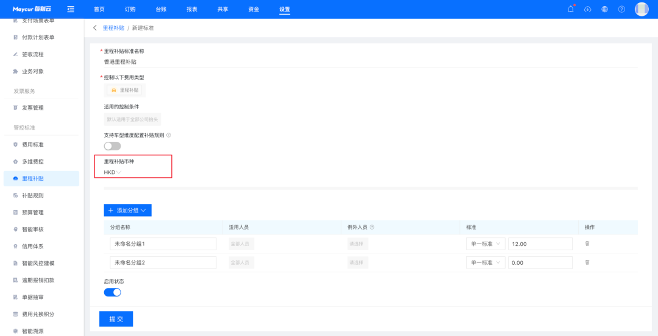Collapse sidebar with the hamburger icon
Image resolution: width=658 pixels, height=336 pixels.
point(71,9)
